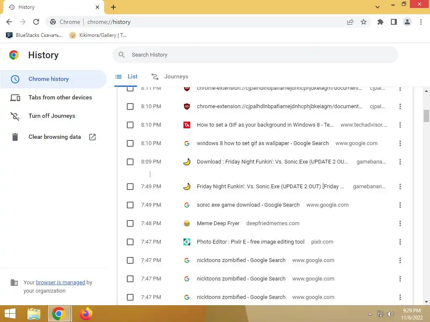This screenshot has height=322, width=430.
Task: Open actions menu for Photo Editor Pixlr E
Action: coord(400,242)
